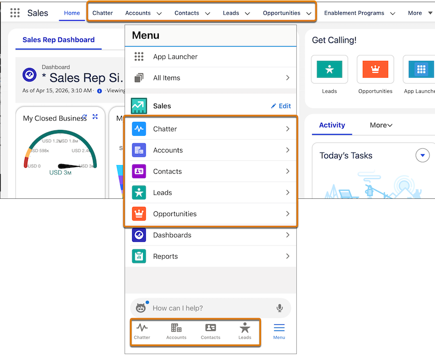Expand Opportunities row chevron in Menu
Image resolution: width=435 pixels, height=358 pixels.
coord(288,213)
